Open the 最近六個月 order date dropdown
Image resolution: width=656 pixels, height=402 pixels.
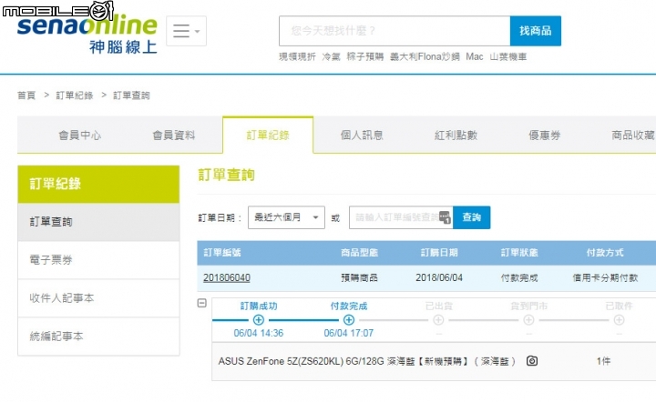tap(286, 217)
